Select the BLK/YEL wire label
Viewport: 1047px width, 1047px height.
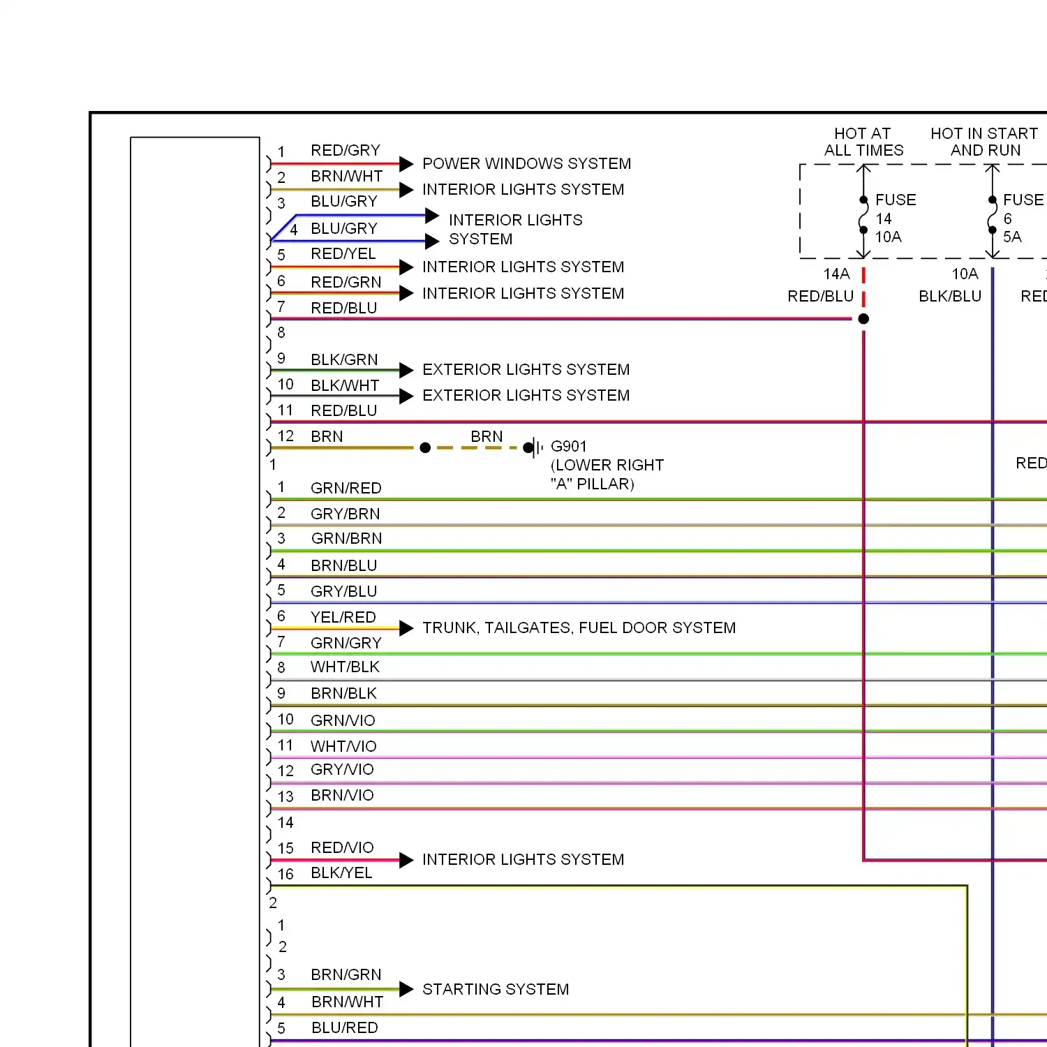coord(341,872)
